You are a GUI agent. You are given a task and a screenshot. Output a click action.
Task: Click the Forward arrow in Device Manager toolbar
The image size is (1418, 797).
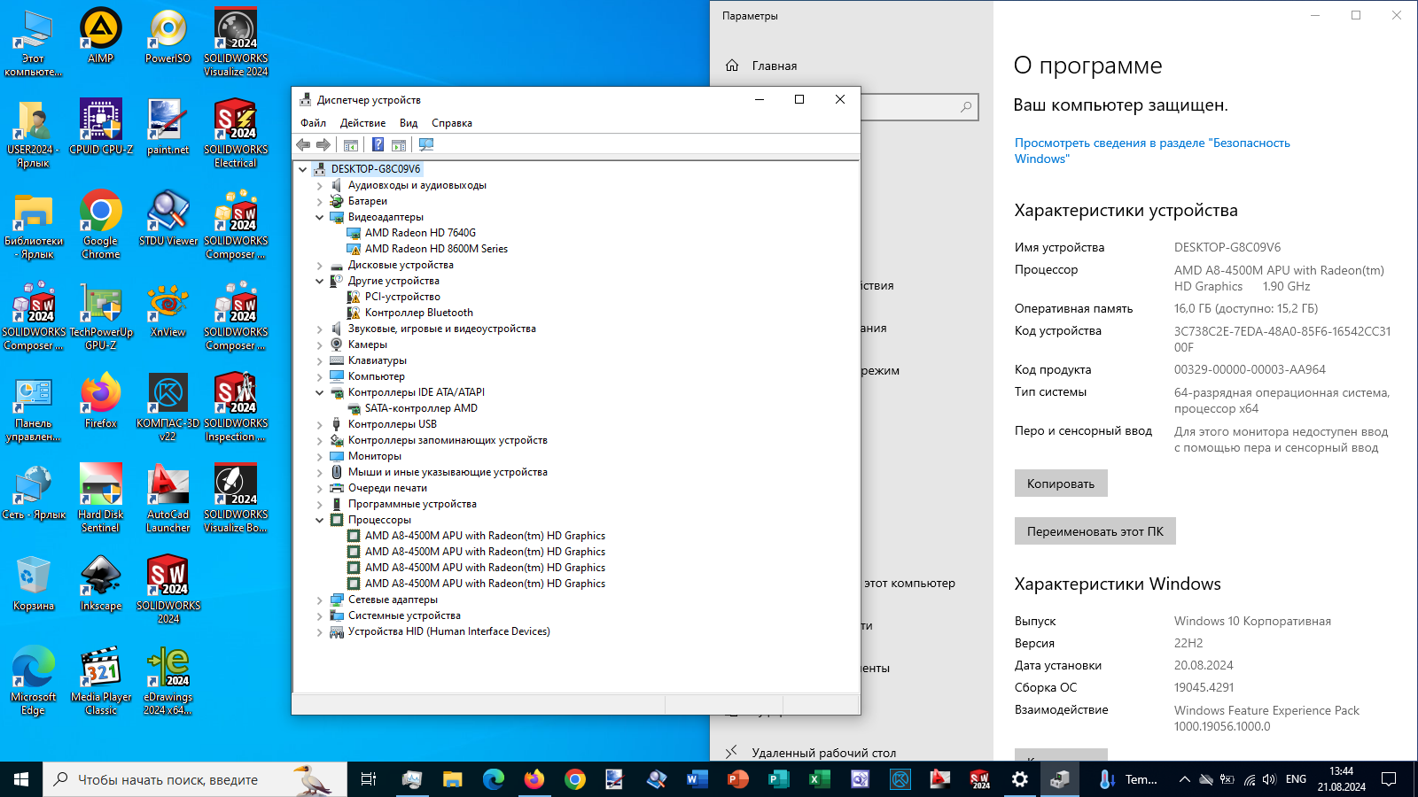pyautogui.click(x=323, y=144)
